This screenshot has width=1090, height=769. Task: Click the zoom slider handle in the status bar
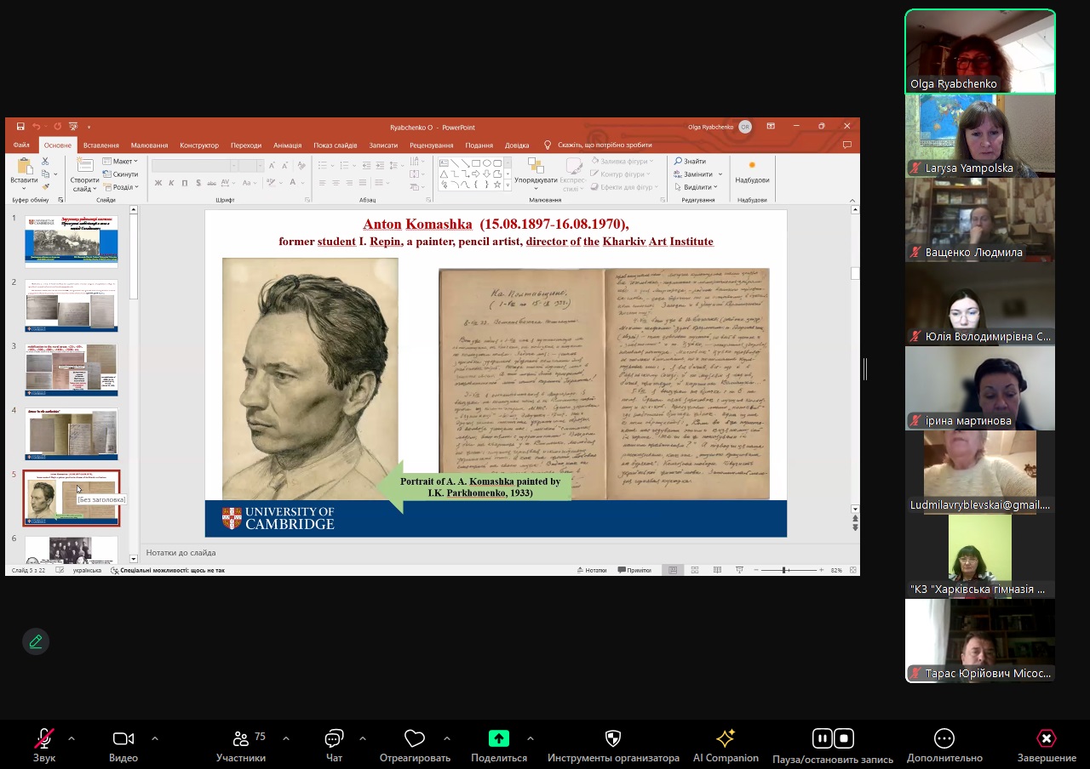pyautogui.click(x=783, y=570)
